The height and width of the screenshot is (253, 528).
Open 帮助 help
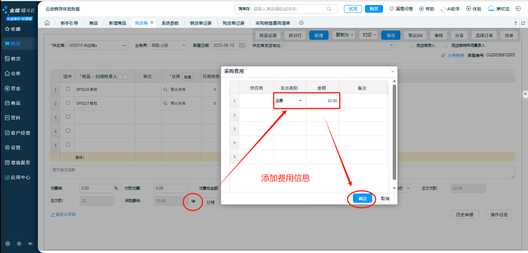(427, 9)
